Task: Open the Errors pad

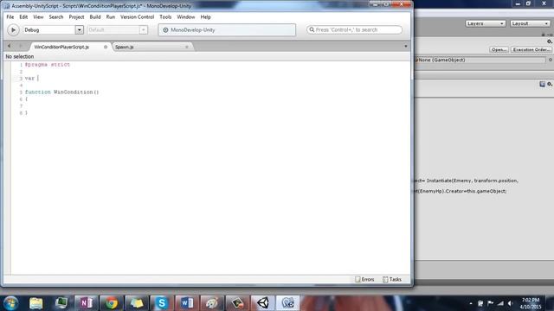Action: click(364, 279)
